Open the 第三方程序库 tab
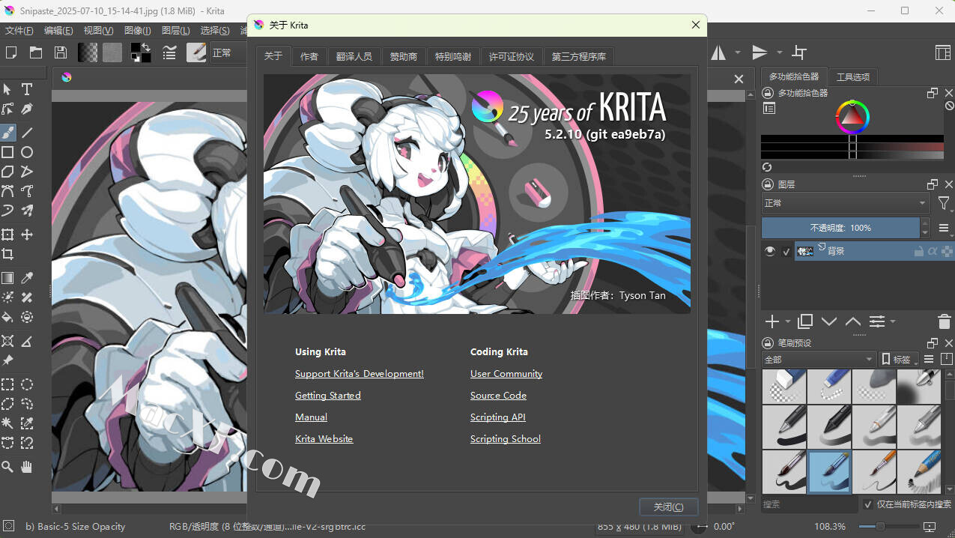 [579, 56]
